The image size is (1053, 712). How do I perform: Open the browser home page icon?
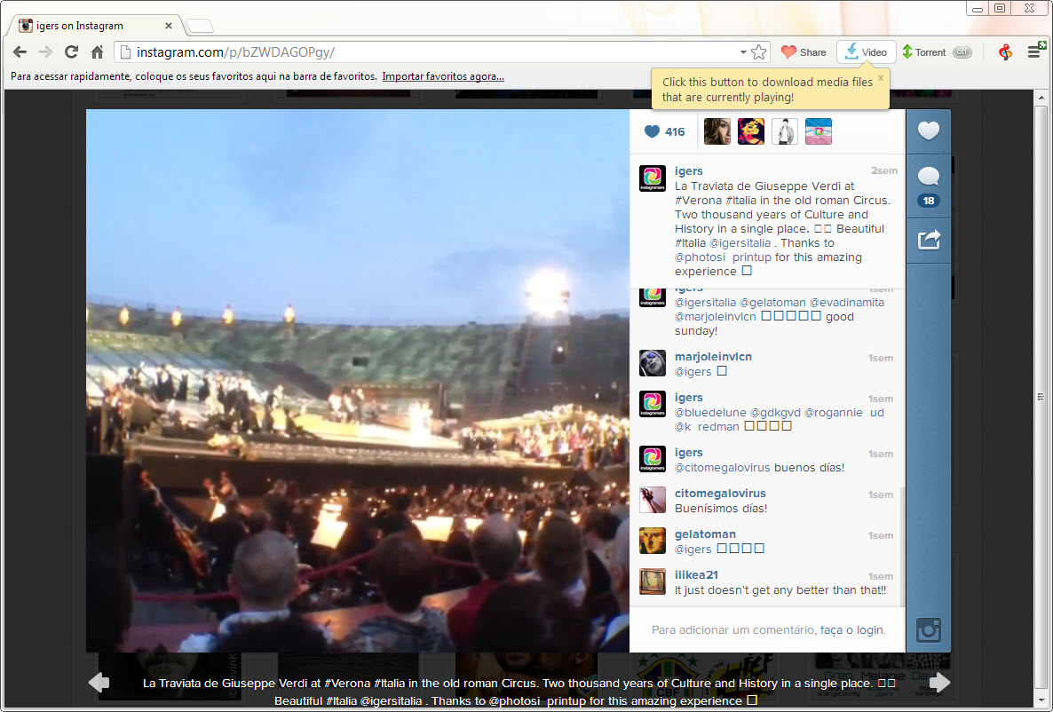coord(98,52)
